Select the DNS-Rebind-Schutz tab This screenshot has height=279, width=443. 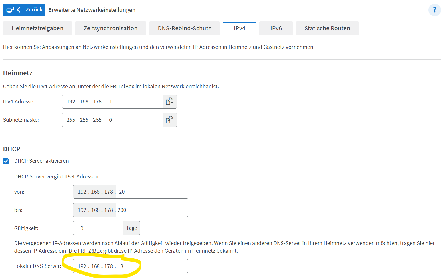click(x=185, y=28)
